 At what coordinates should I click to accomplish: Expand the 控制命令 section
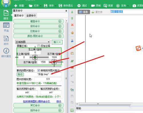coord(38,31)
